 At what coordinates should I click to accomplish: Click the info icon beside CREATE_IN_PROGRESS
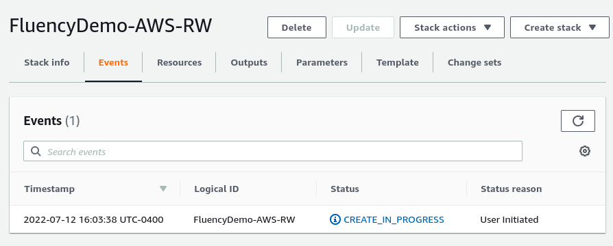335,219
